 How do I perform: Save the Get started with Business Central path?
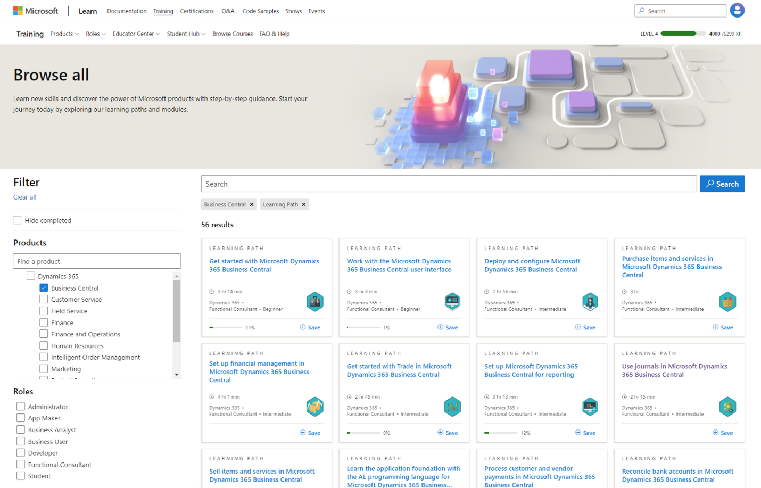[x=310, y=327]
